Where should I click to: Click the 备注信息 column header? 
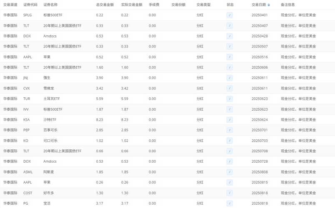pos(288,5)
